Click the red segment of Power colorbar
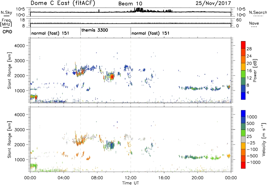Screen dimensions: 267x185 coord(243,45)
